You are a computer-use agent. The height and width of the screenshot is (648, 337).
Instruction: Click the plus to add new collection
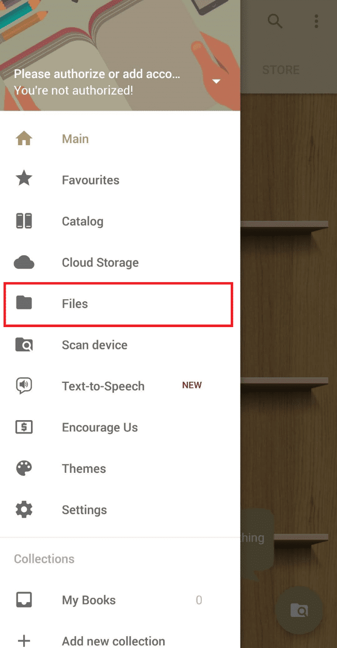(x=24, y=641)
